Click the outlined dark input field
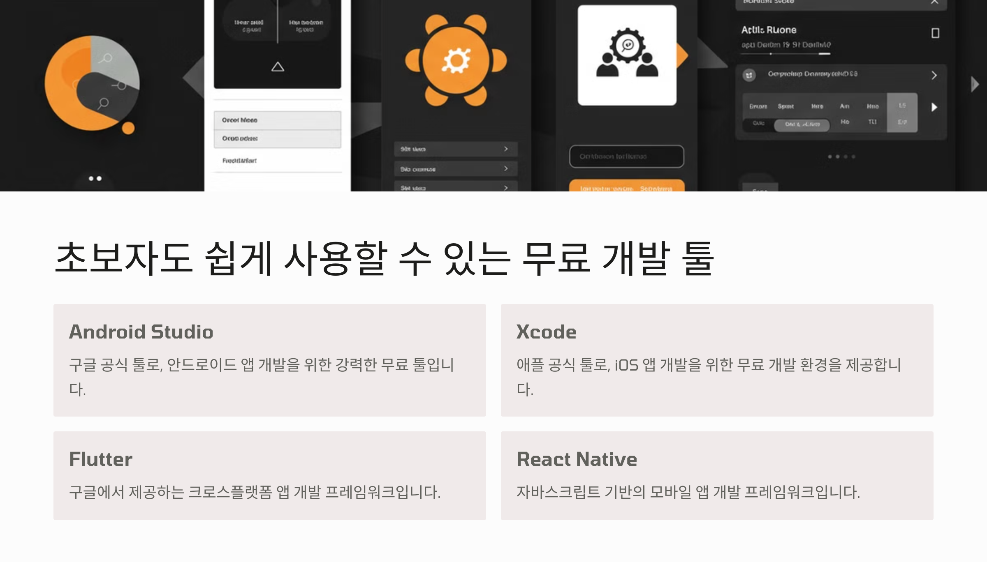This screenshot has height=562, width=987. (626, 156)
